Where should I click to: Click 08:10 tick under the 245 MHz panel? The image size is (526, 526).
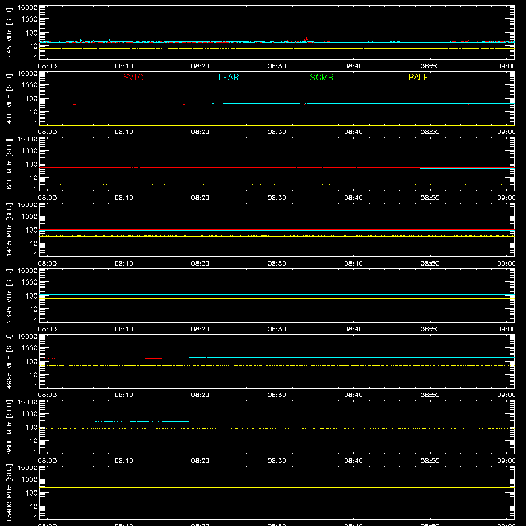coord(124,66)
